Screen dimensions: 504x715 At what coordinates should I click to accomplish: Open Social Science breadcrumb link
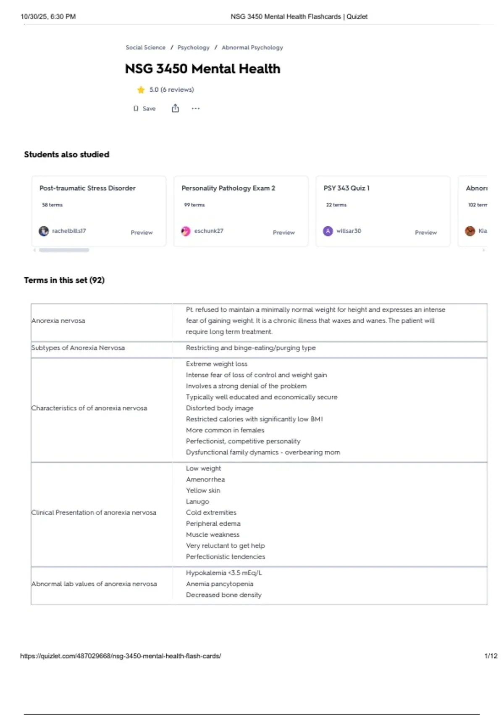[x=145, y=48]
